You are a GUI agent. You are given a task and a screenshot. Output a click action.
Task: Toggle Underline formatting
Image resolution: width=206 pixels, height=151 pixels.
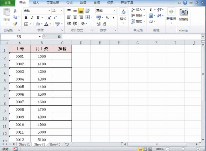tap(38, 18)
